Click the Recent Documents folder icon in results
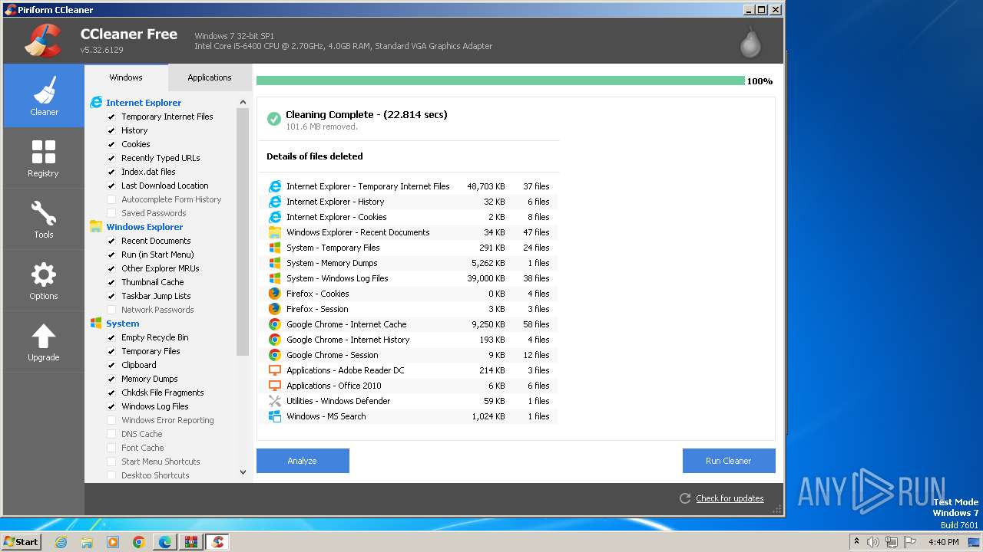 click(x=275, y=232)
